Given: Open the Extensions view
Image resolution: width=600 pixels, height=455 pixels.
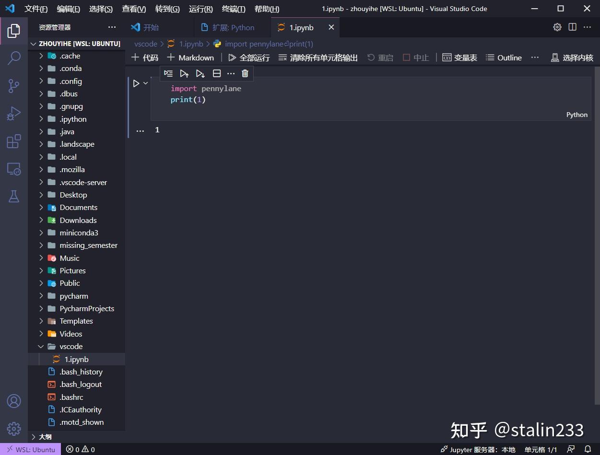Looking at the screenshot, I should [x=14, y=141].
